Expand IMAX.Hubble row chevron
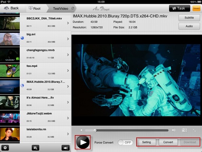The width and height of the screenshot is (202, 152). pyautogui.click(x=68, y=86)
